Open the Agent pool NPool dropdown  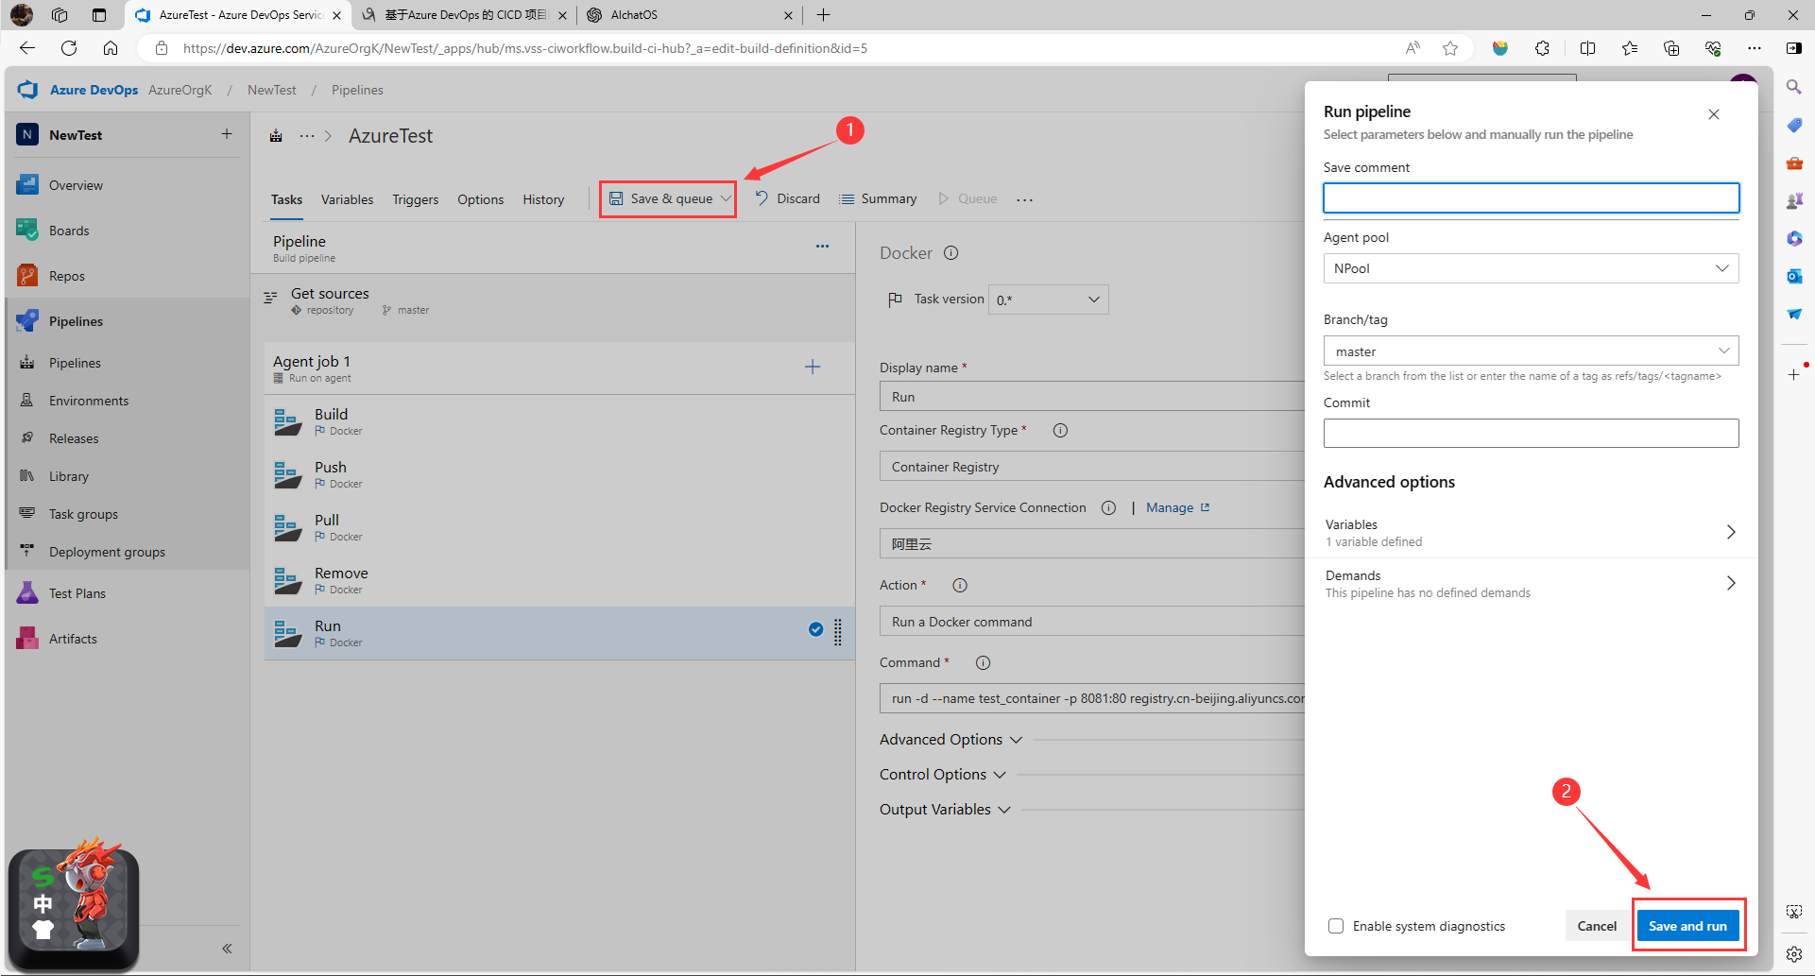(1531, 268)
